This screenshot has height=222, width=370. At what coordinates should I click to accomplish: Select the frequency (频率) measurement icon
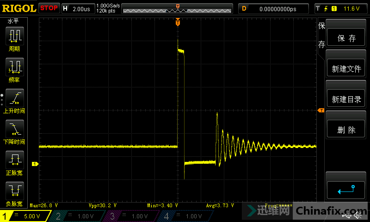14,67
